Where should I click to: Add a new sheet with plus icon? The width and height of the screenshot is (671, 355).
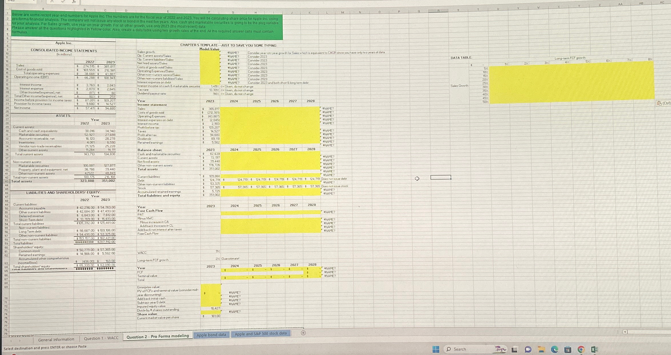(x=303, y=333)
